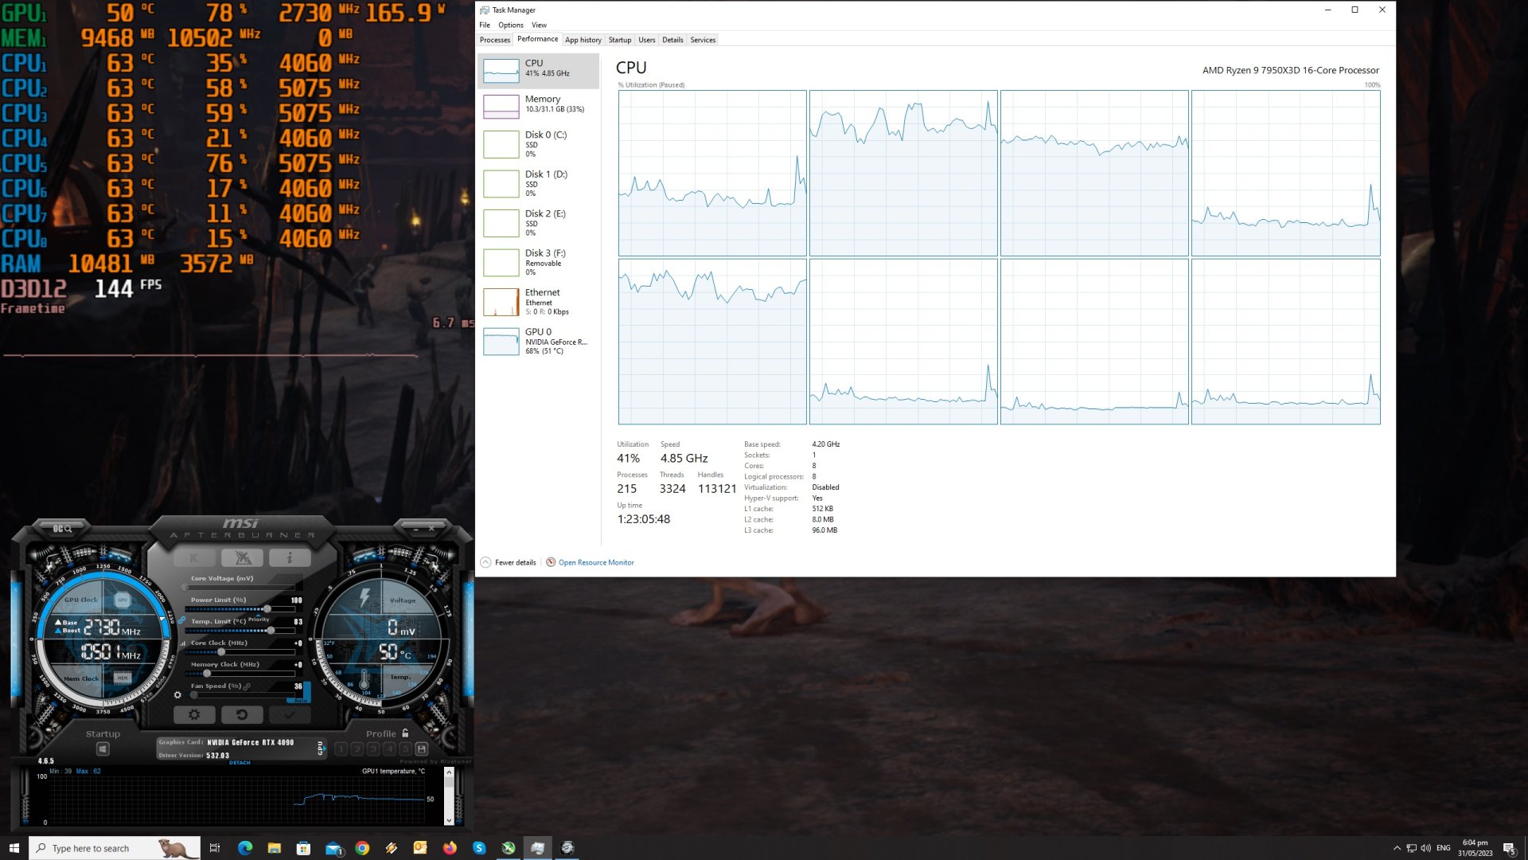Image resolution: width=1528 pixels, height=860 pixels.
Task: Open fan speed curve settings gear
Action: [177, 694]
